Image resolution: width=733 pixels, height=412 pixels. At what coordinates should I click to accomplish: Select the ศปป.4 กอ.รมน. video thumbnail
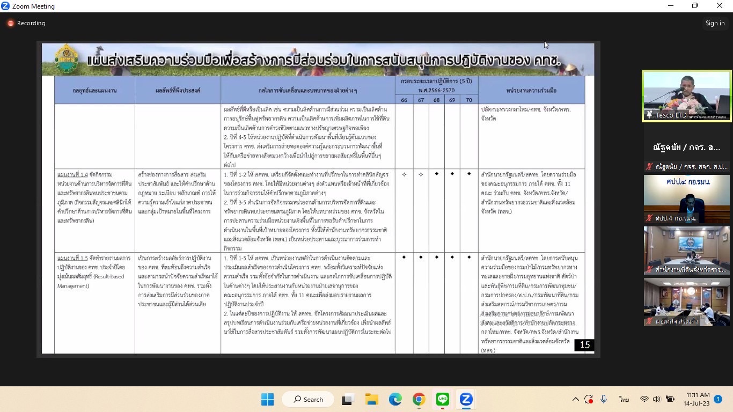pos(687,199)
